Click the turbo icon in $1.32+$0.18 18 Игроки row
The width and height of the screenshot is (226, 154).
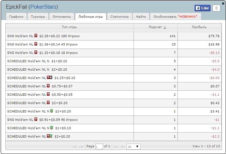[x=36, y=52]
